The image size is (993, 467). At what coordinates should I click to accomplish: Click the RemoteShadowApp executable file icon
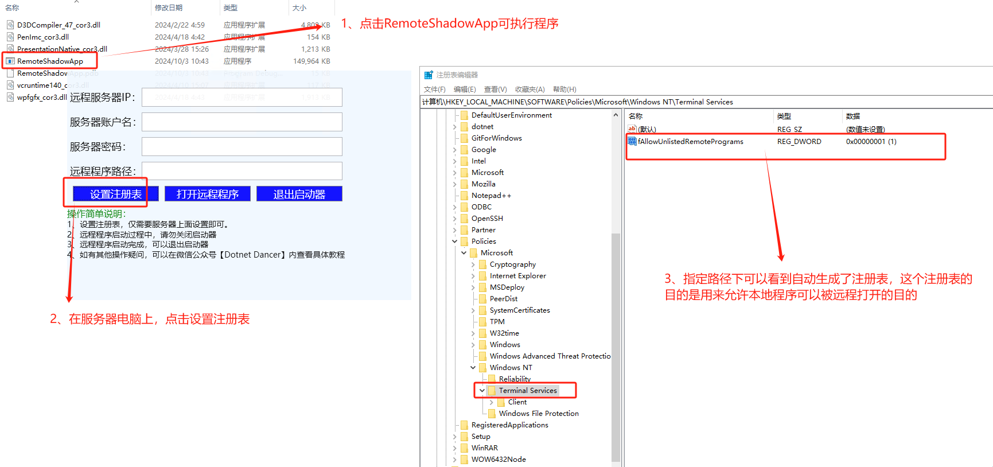(x=10, y=61)
